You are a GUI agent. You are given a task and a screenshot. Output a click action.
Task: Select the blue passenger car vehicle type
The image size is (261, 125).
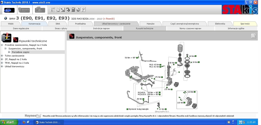pyautogui.click(x=9, y=10)
